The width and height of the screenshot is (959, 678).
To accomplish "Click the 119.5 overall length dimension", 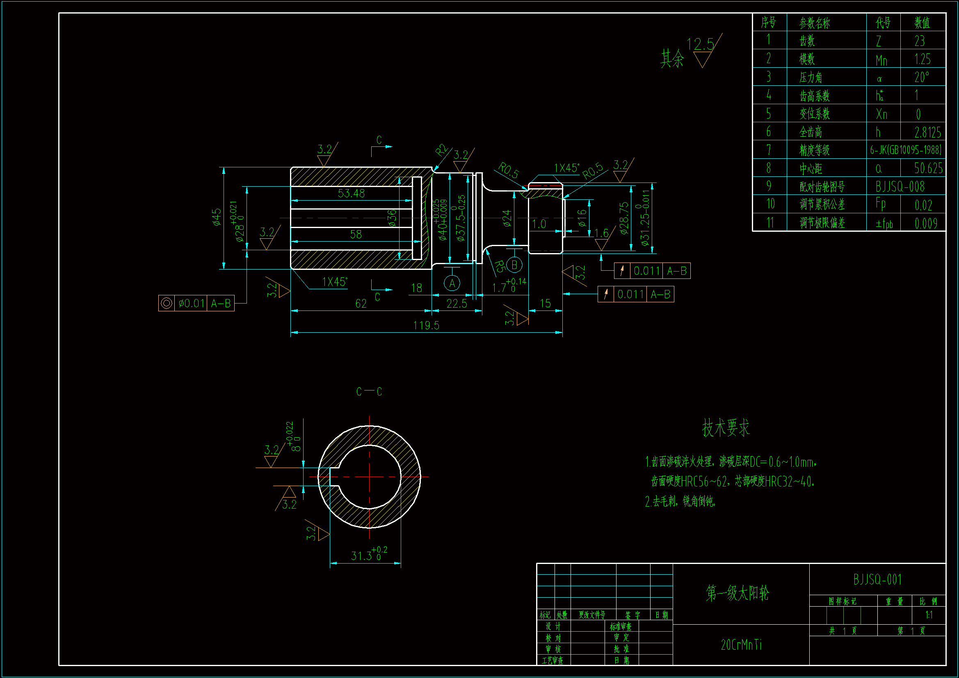I will pos(426,325).
